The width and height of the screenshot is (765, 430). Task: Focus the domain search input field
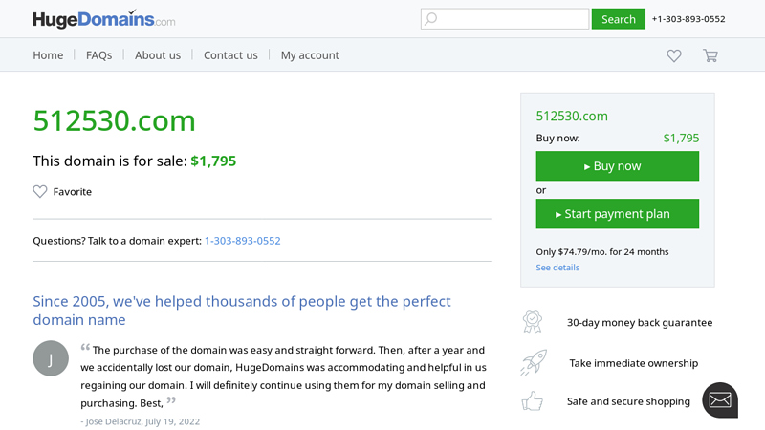coord(505,19)
